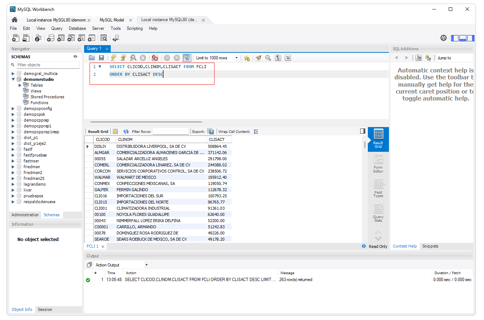Toggle automatic context help icon
This screenshot has width=484, height=320.
(428, 58)
